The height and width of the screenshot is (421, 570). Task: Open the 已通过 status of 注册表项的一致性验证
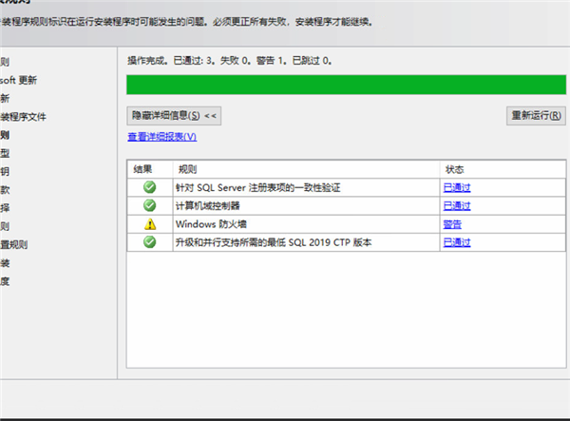click(x=456, y=187)
